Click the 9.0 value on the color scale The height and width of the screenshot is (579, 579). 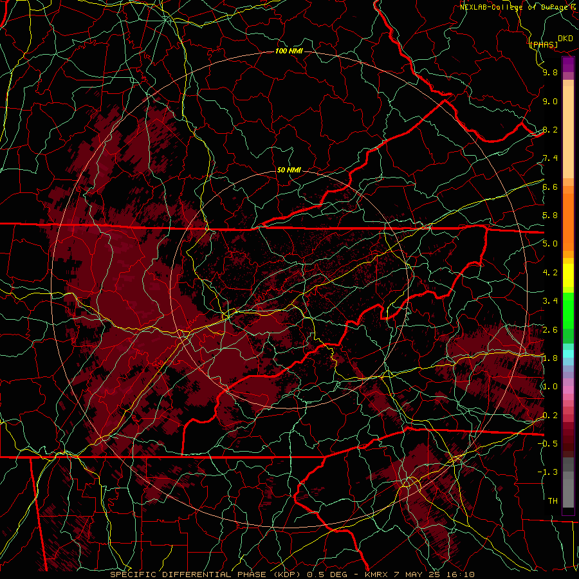pos(550,101)
